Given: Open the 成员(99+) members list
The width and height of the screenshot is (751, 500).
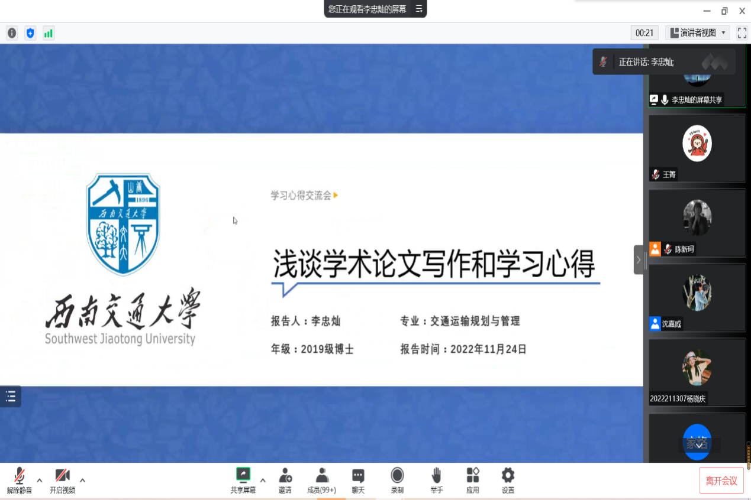Looking at the screenshot, I should [321, 479].
